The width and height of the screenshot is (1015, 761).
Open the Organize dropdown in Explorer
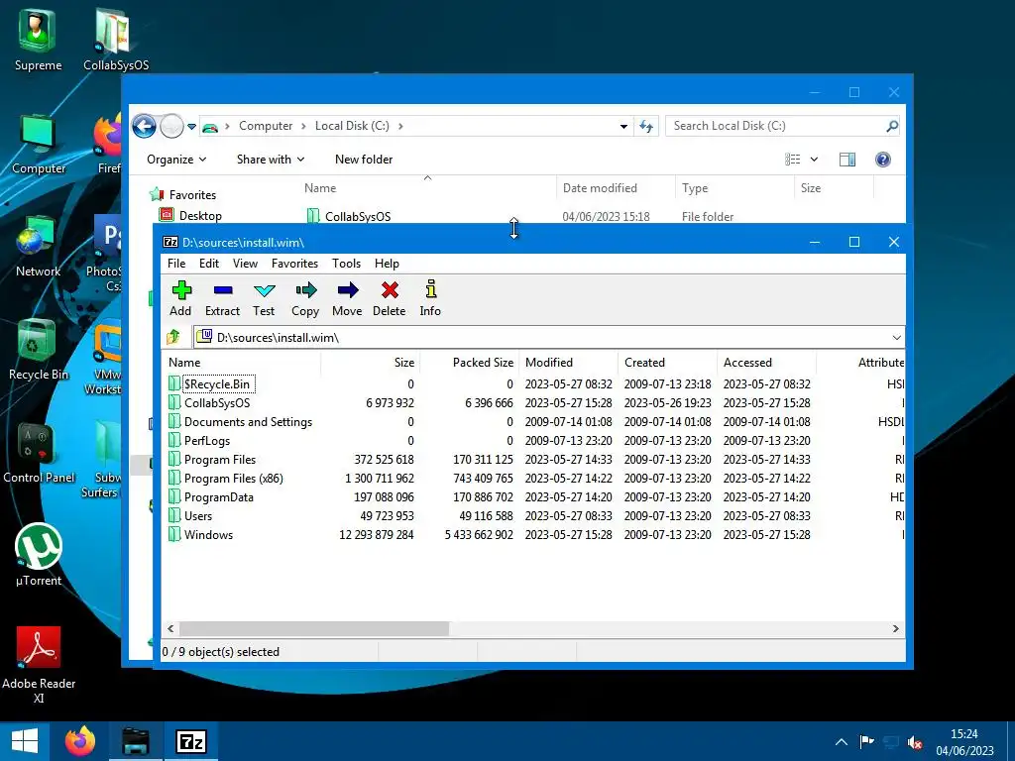coord(176,160)
